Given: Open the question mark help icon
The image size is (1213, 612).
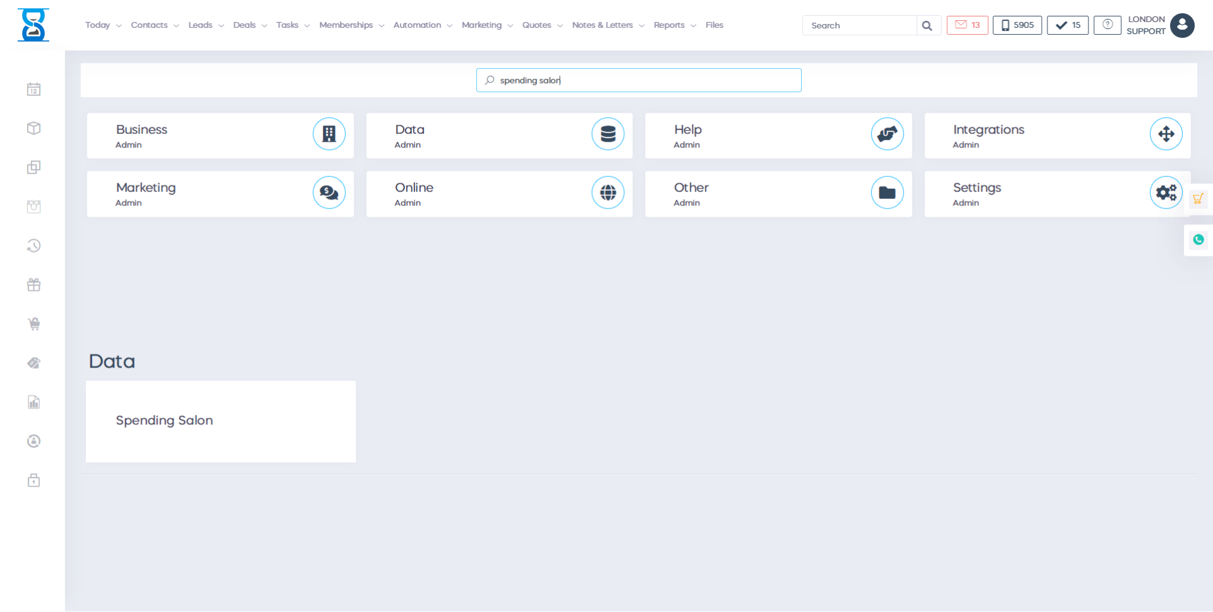Looking at the screenshot, I should click(x=1107, y=25).
